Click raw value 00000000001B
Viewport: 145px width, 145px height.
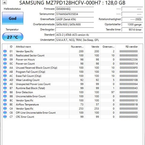click(128, 105)
